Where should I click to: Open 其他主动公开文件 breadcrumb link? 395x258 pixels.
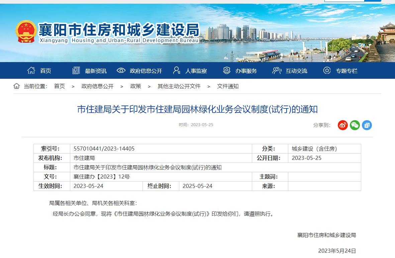[x=179, y=86]
